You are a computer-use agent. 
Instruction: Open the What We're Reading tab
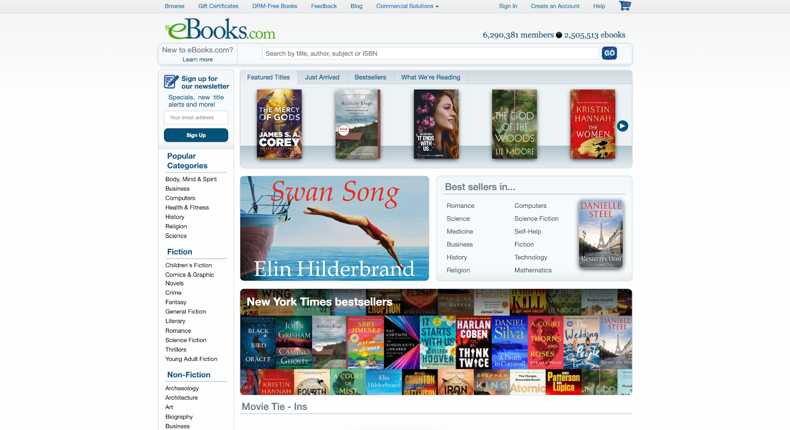pos(431,77)
